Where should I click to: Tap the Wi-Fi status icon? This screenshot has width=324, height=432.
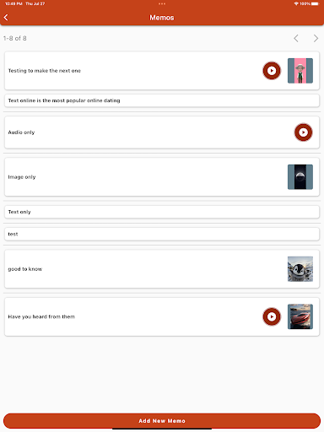[296, 3]
